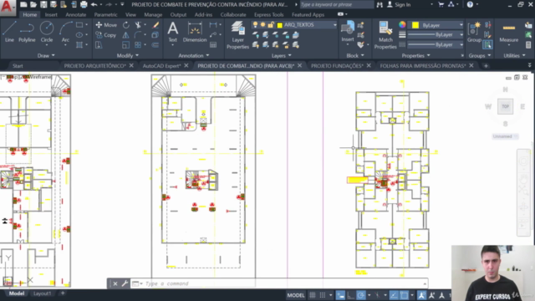Viewport: 535px width, 301px height.
Task: Click the Plot printer icon
Action: 84,4
